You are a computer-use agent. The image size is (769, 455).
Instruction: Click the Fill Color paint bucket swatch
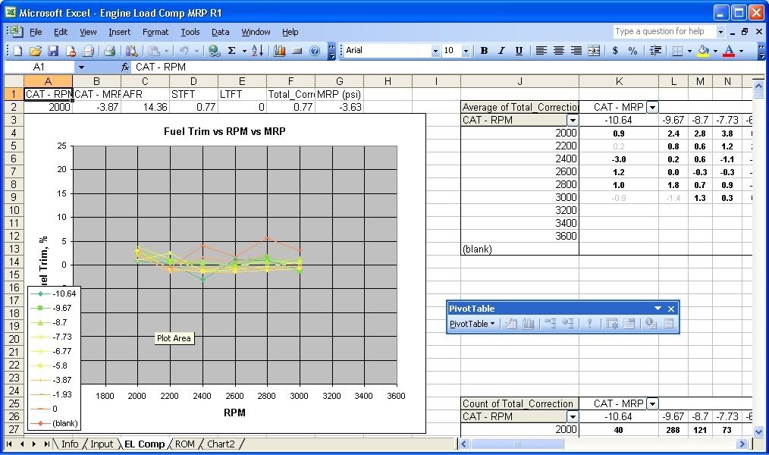[x=702, y=51]
